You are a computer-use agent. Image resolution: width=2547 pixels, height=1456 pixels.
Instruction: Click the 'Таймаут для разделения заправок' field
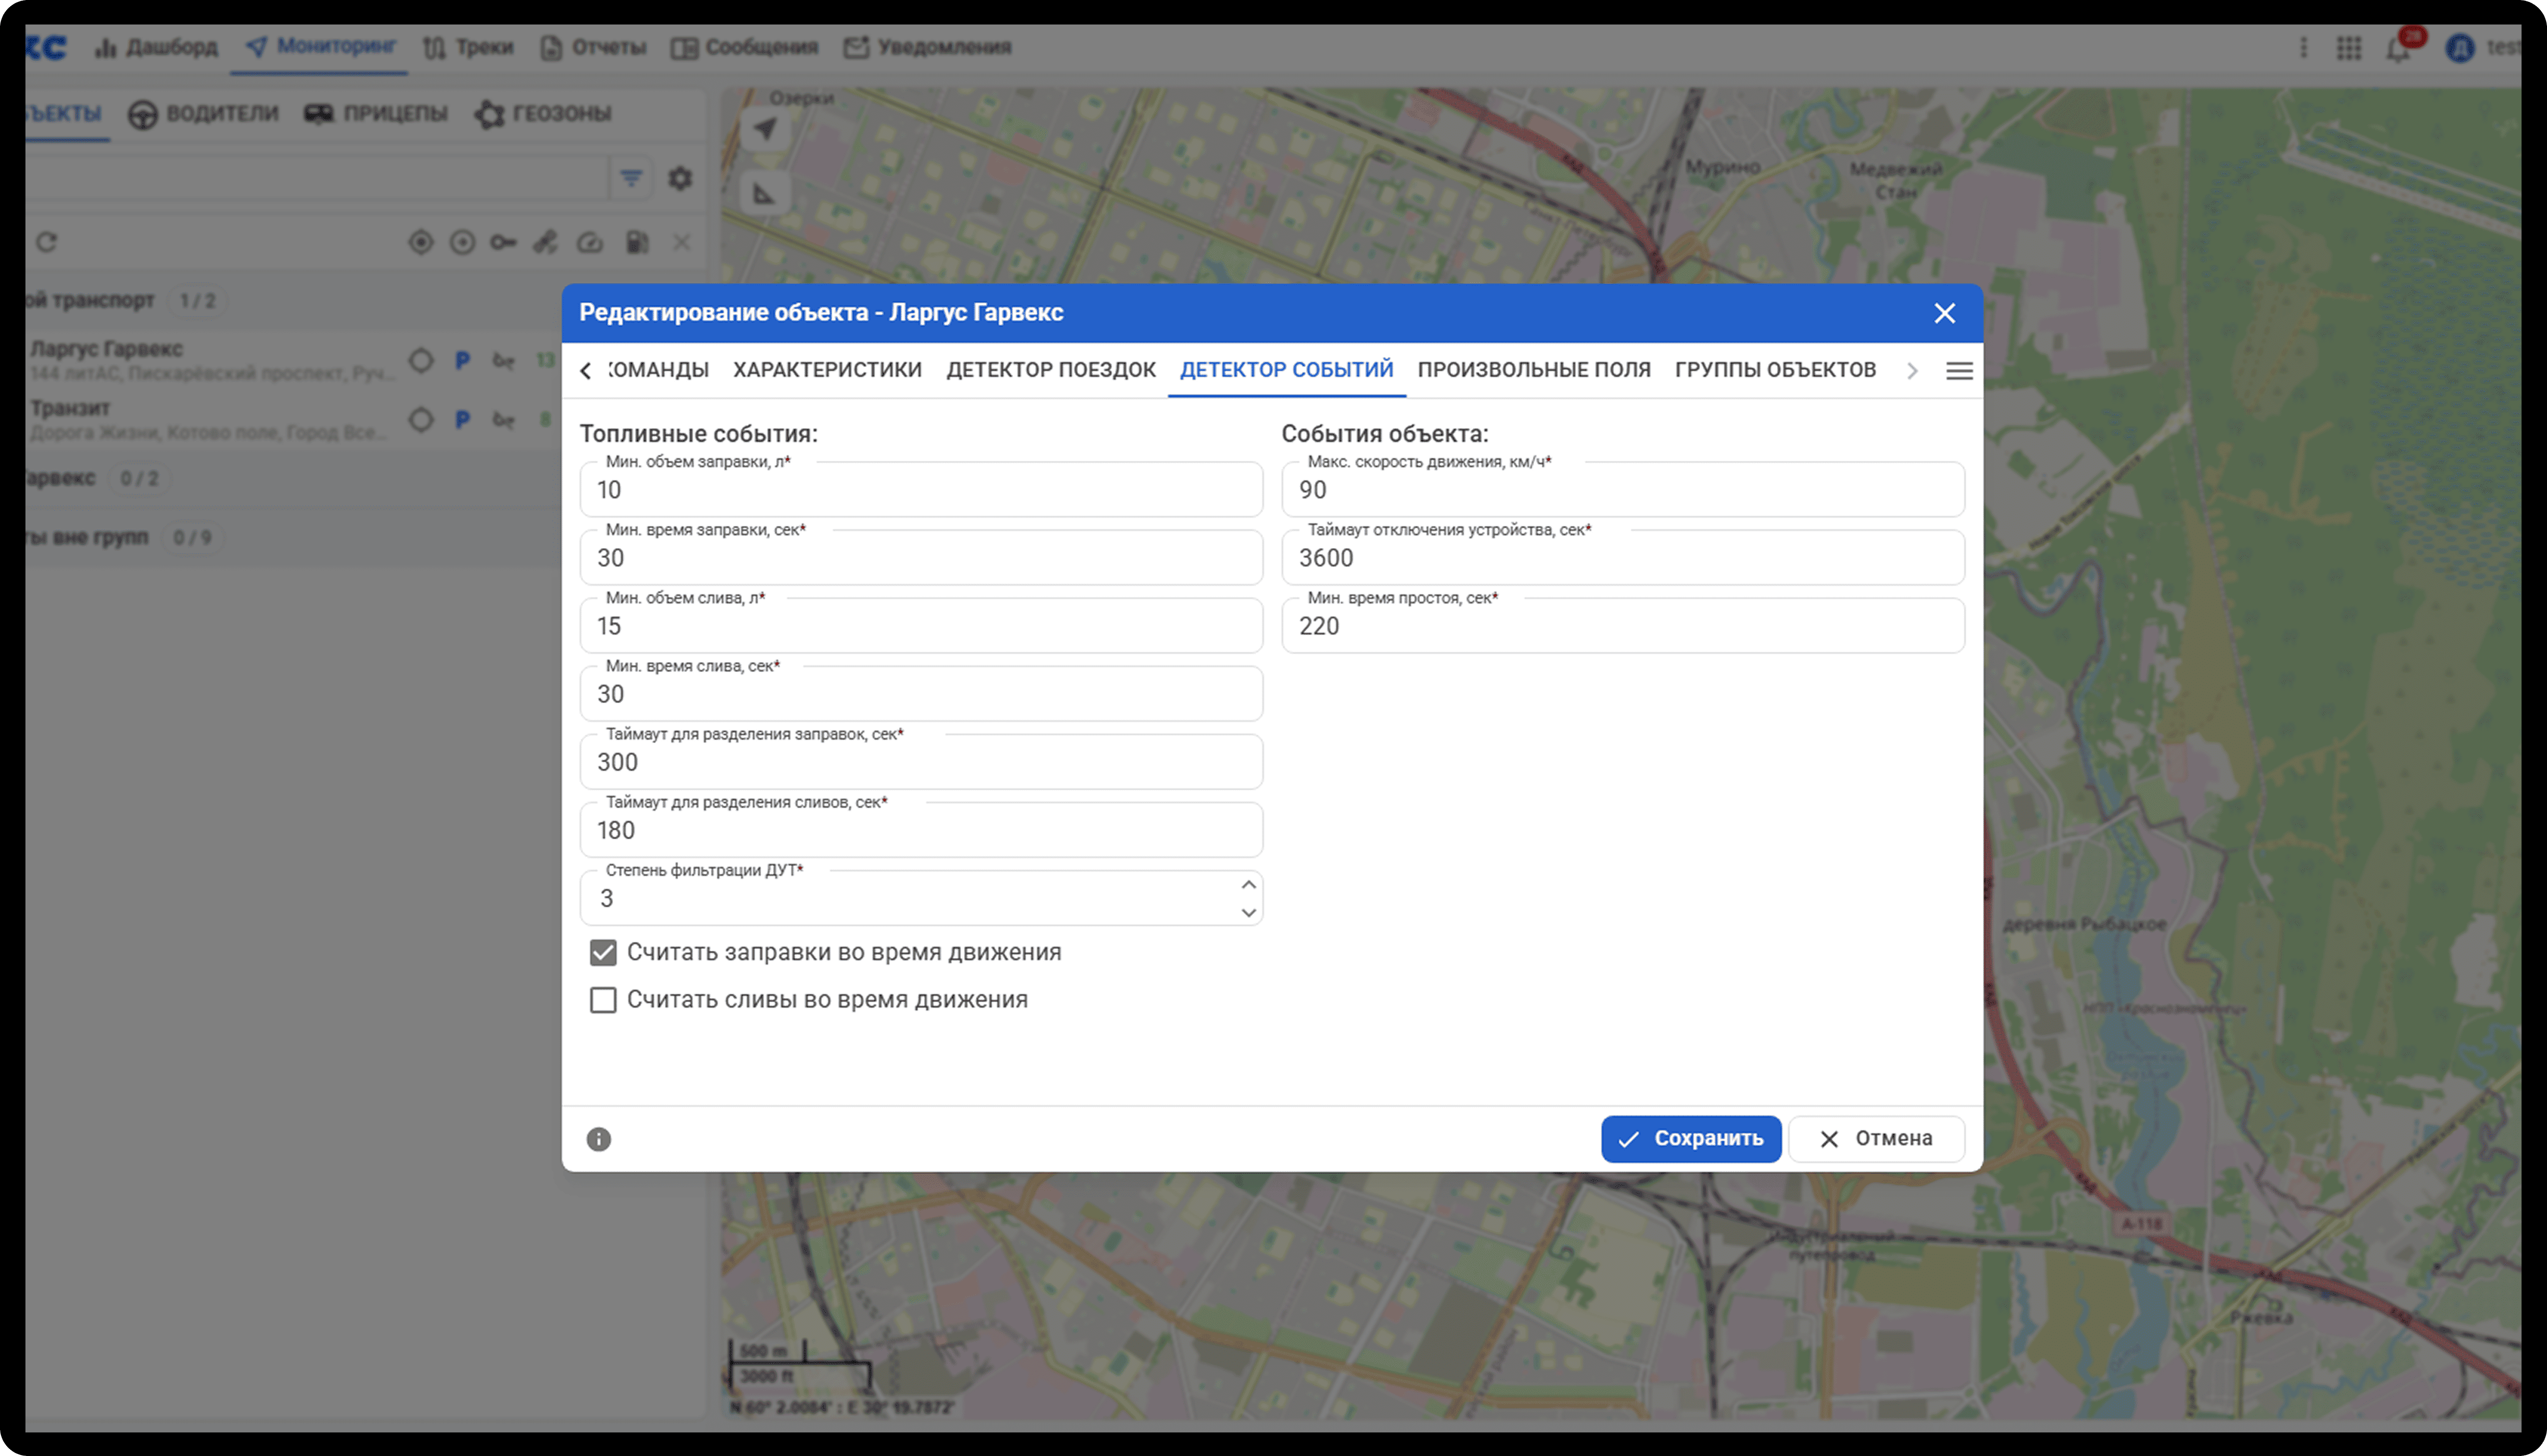921,762
